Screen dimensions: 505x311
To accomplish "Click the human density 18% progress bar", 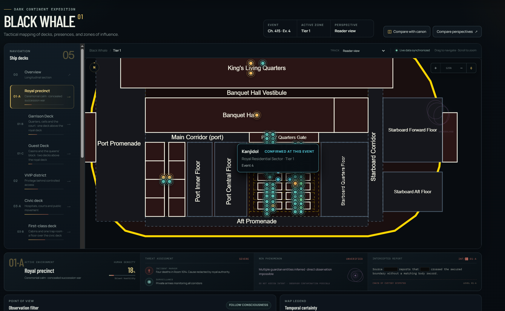I will click(x=122, y=275).
